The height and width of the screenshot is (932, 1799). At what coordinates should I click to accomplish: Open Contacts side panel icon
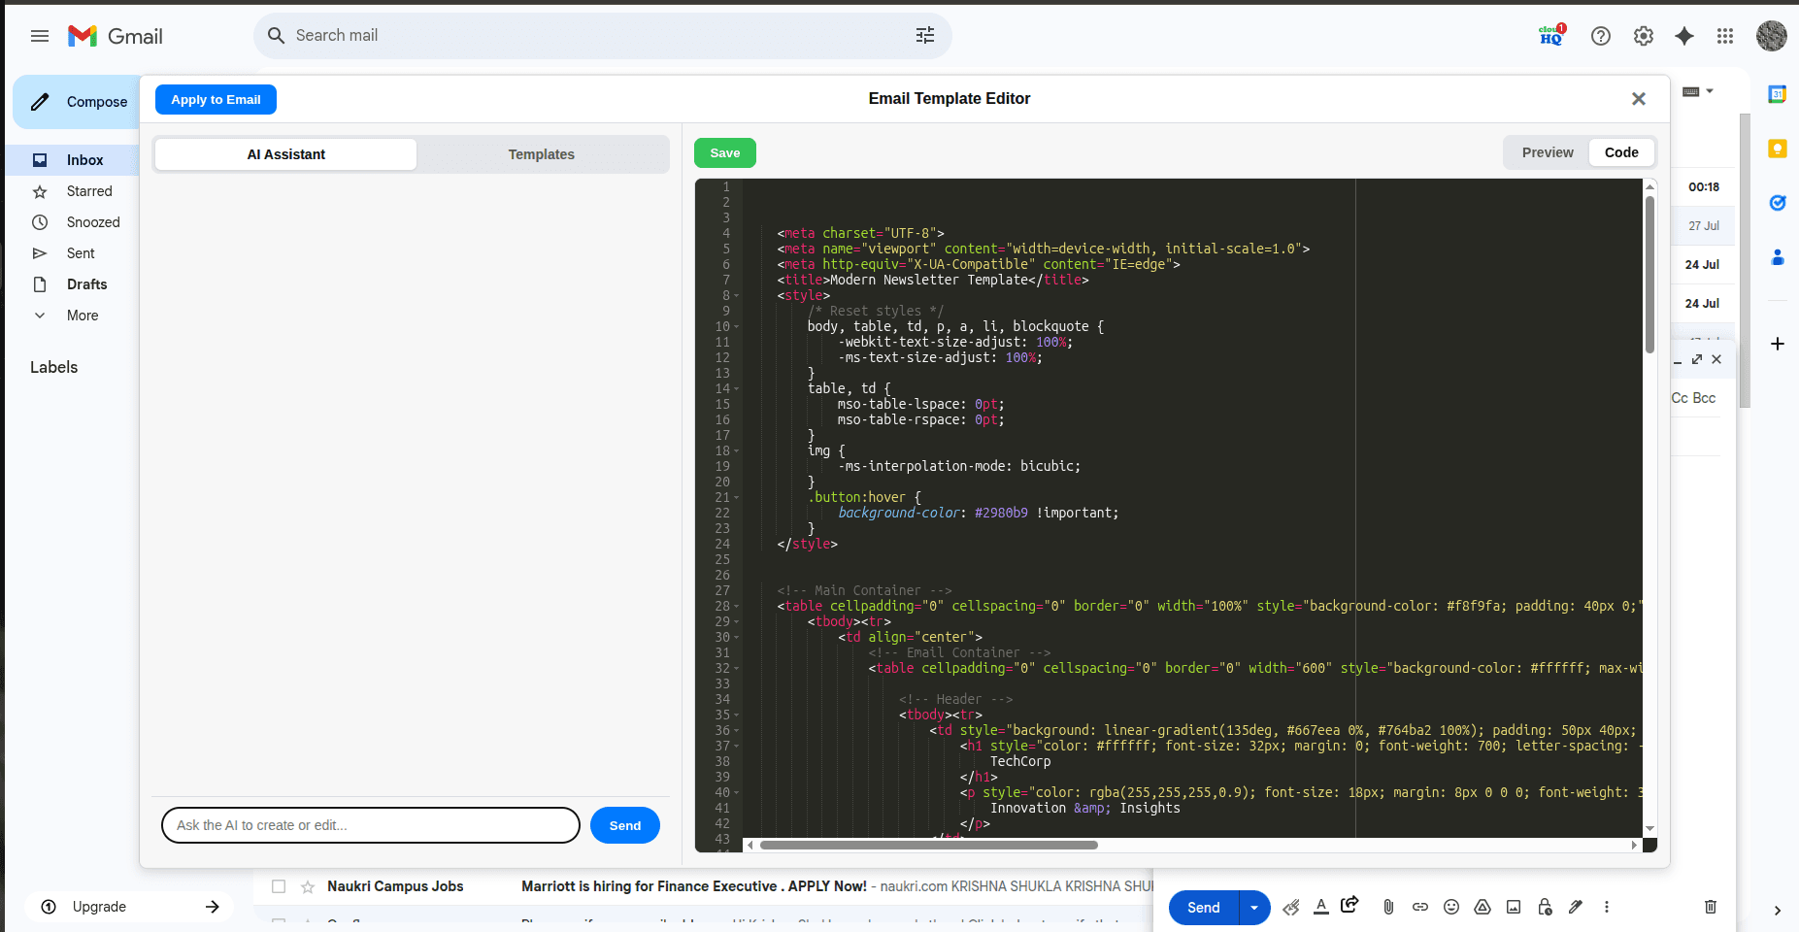1778,257
